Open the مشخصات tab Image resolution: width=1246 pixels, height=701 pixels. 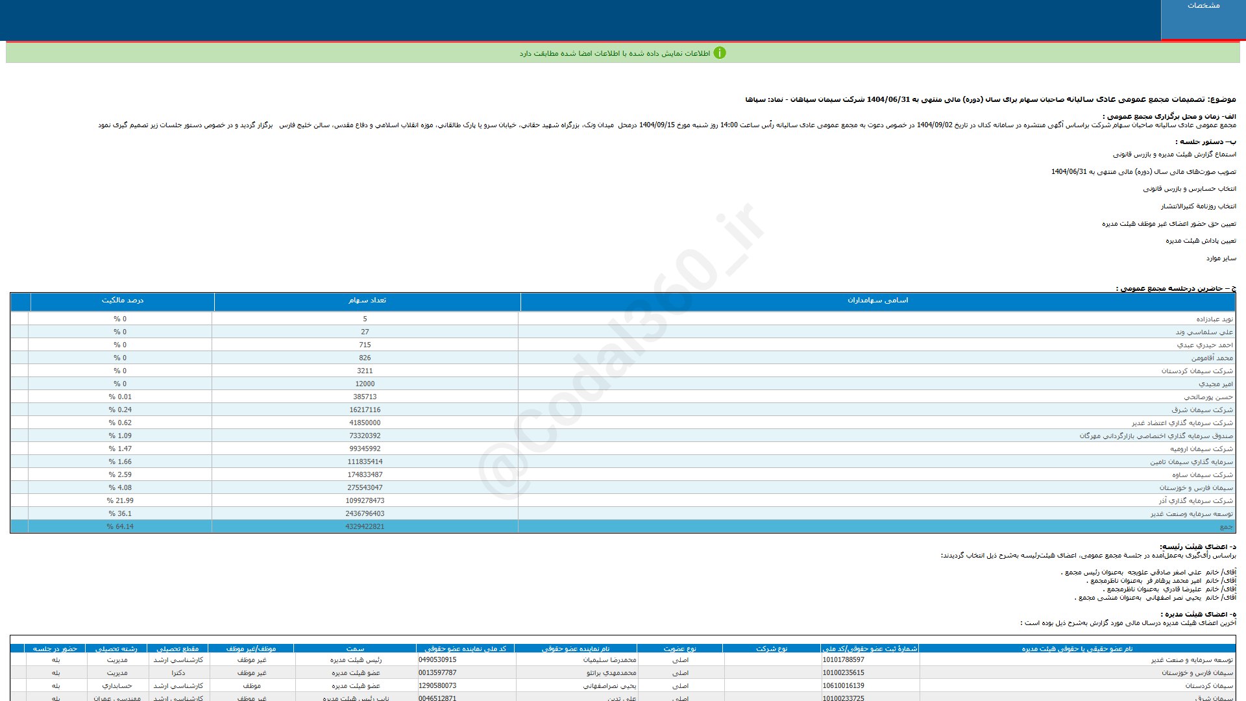tap(1203, 6)
